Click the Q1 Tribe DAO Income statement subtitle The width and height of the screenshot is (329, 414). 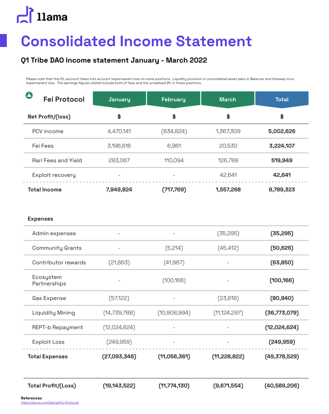coord(114,60)
